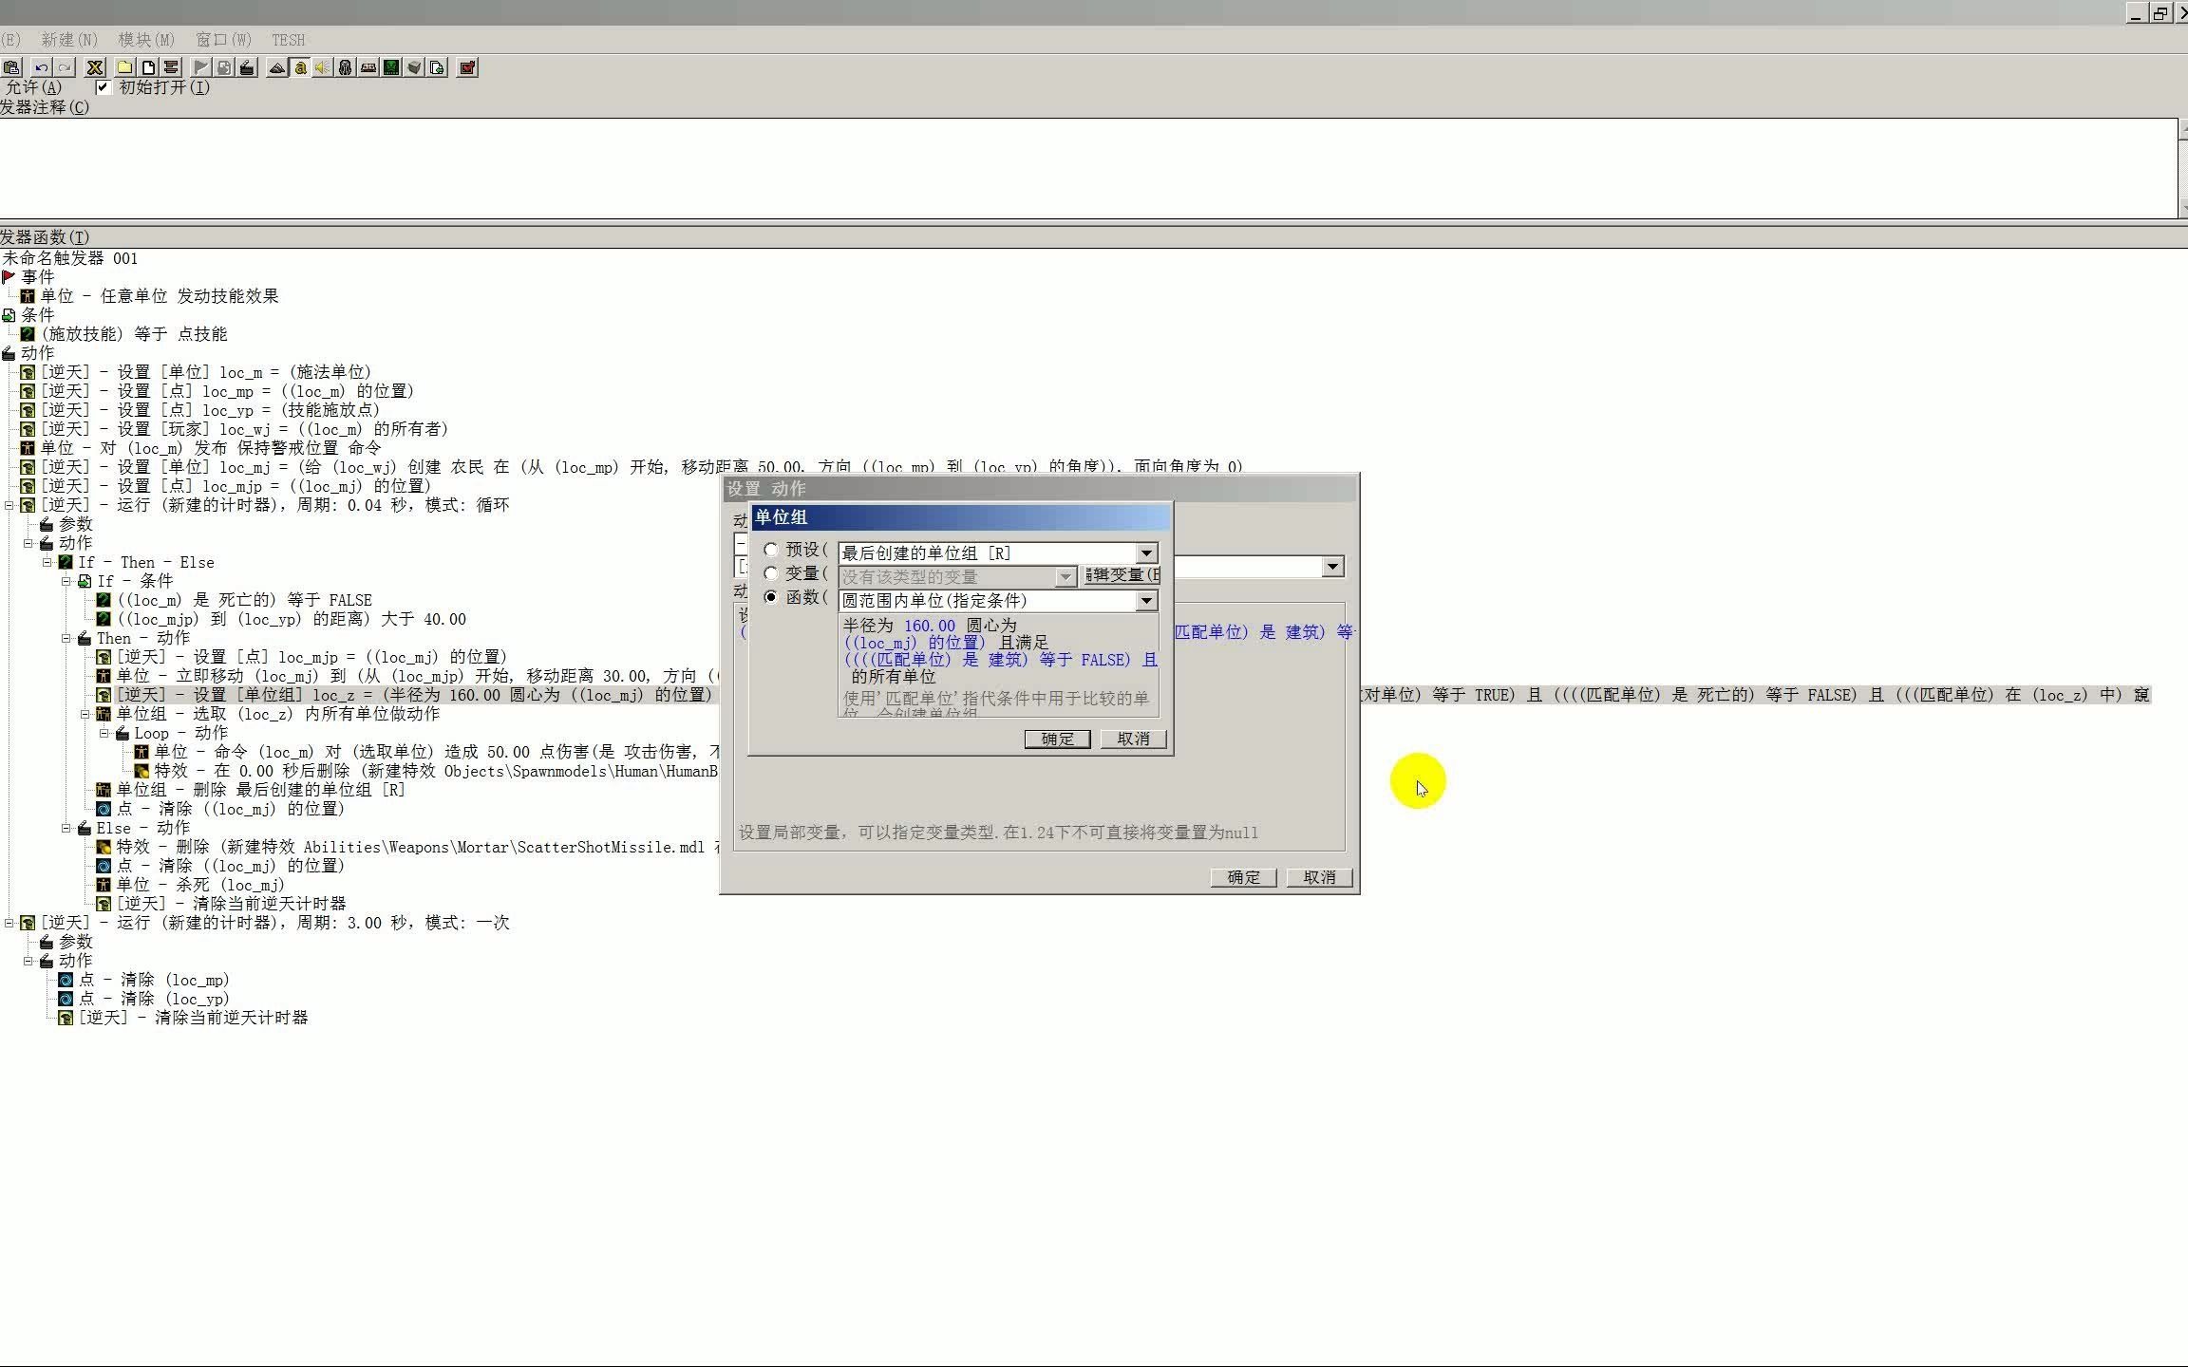Open the 圆范围内单位(指定条件) function dropdown
Viewport: 2188px width, 1367px height.
click(x=1147, y=601)
